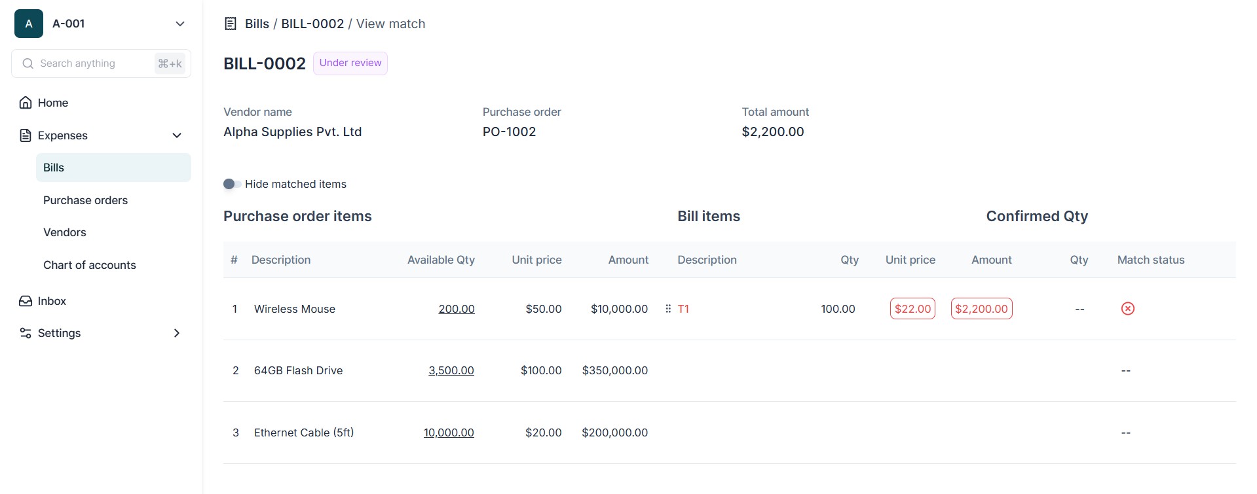This screenshot has width=1257, height=494.
Task: Click the A-001 account avatar
Action: tap(29, 24)
